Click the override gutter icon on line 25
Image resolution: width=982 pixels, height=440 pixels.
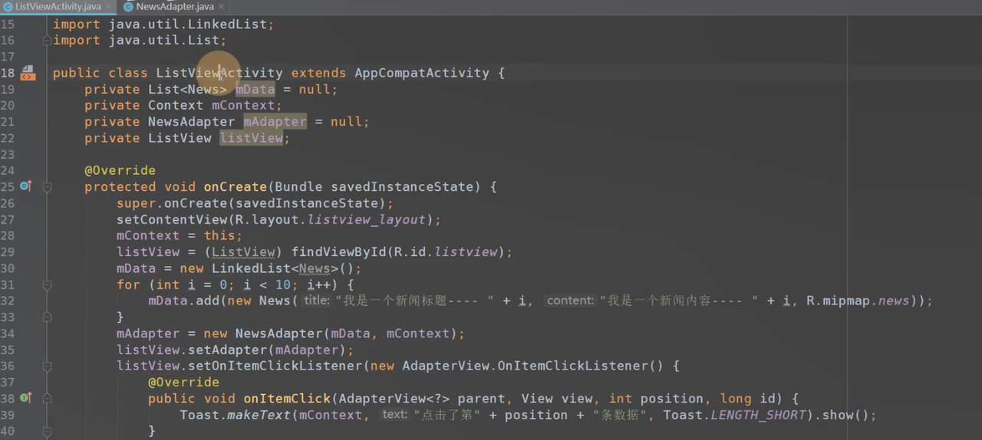coord(25,186)
